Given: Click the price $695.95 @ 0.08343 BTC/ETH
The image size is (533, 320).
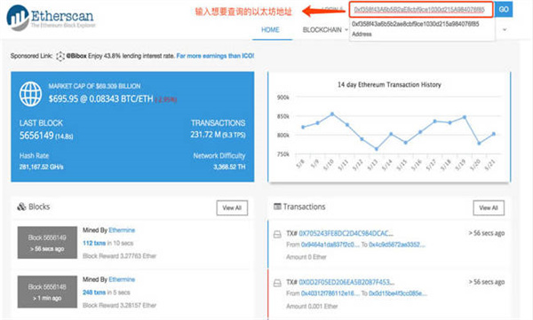Looking at the screenshot, I should (100, 99).
